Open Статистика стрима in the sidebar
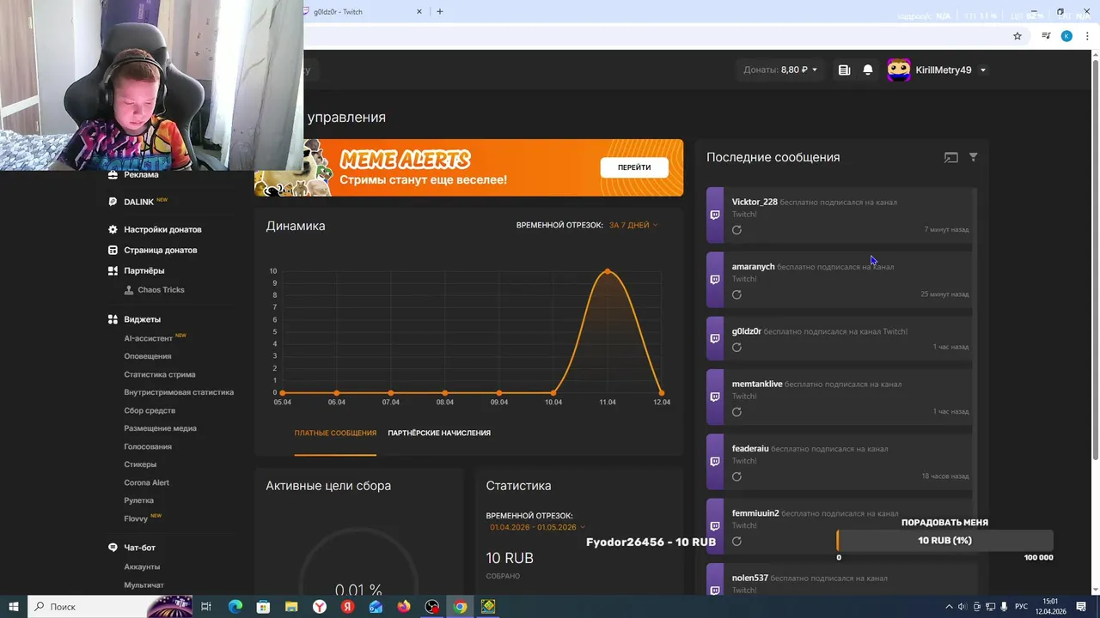Screen dimensions: 1100x618 tap(159, 374)
